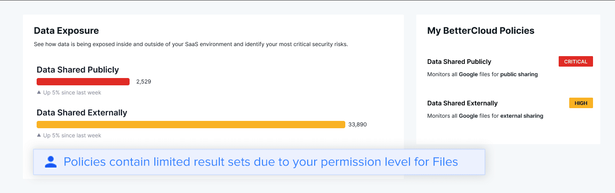This screenshot has width=615, height=193.
Task: Select the Data Shared Externally policy title
Action: pyautogui.click(x=463, y=103)
